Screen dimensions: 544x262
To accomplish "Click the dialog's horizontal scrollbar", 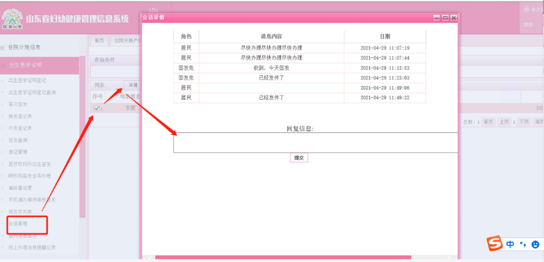I will point(283,257).
